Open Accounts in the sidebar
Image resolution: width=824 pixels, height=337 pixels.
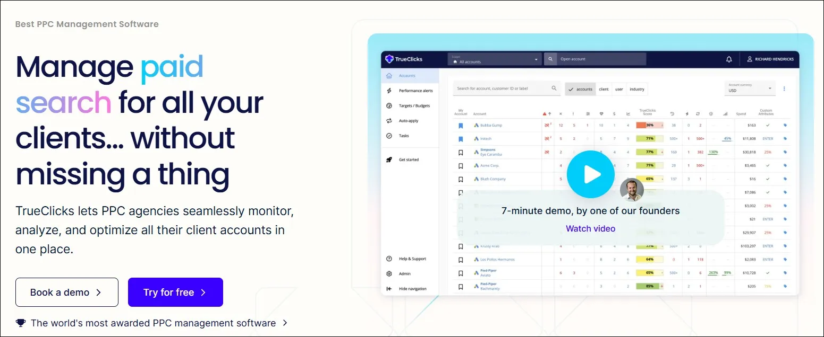(410, 76)
